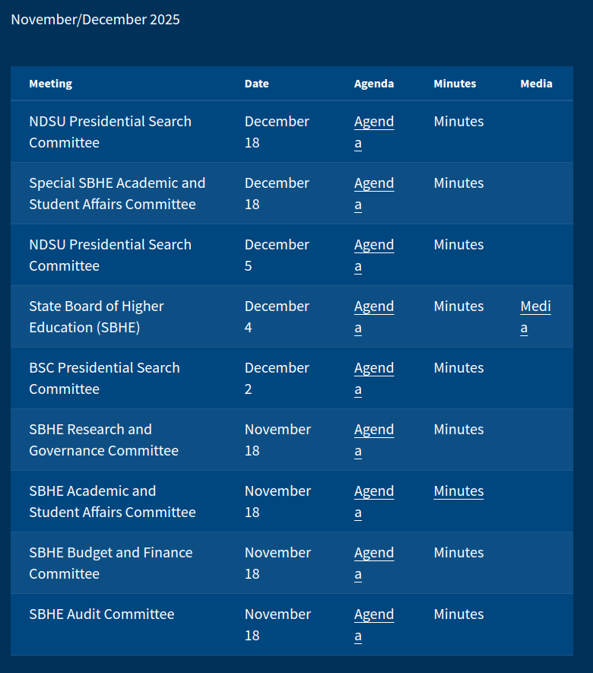The height and width of the screenshot is (673, 593).
Task: Open Agenda for SBHE Audit Committee
Action: pos(373,615)
